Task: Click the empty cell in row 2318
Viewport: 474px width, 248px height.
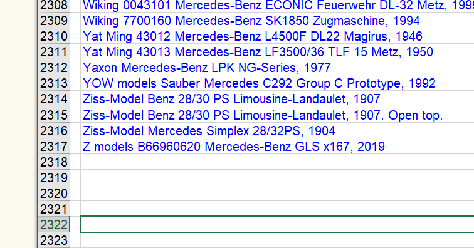Action: 277,162
